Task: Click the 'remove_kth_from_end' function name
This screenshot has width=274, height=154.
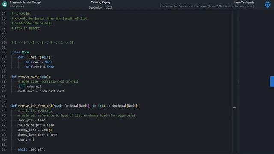Action: 35,106
